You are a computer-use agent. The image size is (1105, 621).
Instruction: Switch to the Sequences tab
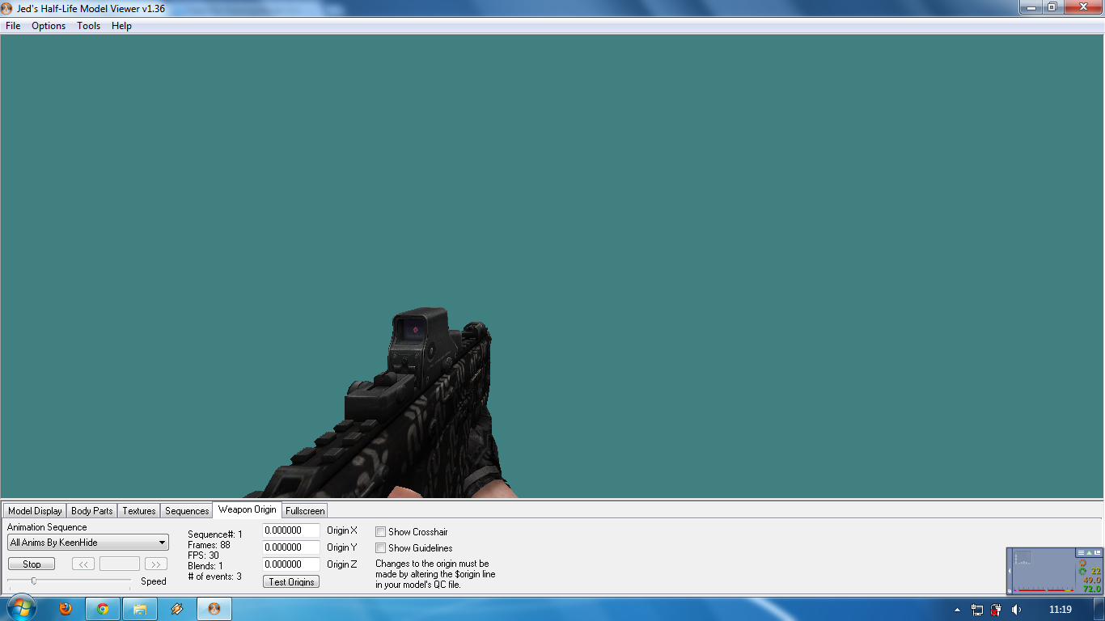tap(187, 511)
